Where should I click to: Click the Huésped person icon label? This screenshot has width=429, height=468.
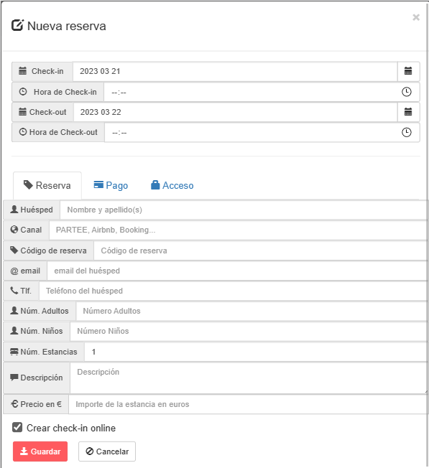coord(14,209)
